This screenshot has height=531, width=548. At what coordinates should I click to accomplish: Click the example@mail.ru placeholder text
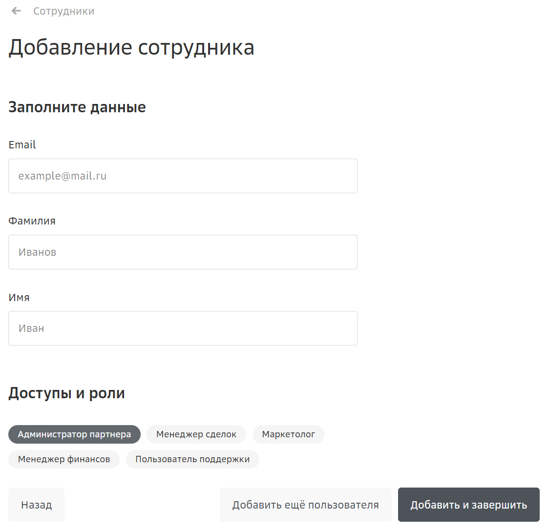[63, 176]
